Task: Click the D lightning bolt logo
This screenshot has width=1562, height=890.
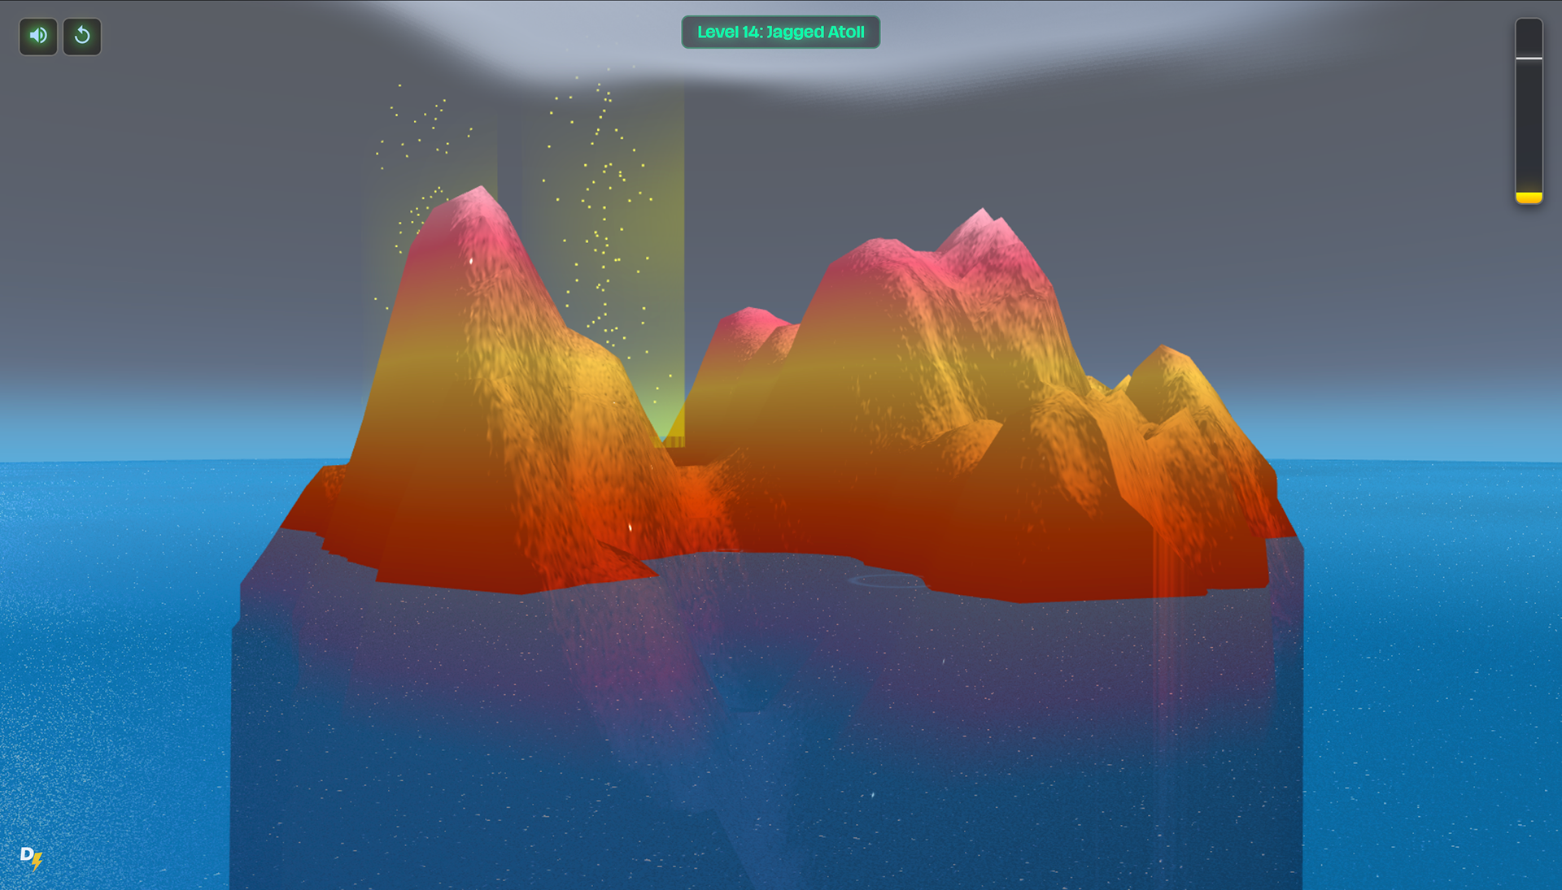Action: (x=31, y=857)
